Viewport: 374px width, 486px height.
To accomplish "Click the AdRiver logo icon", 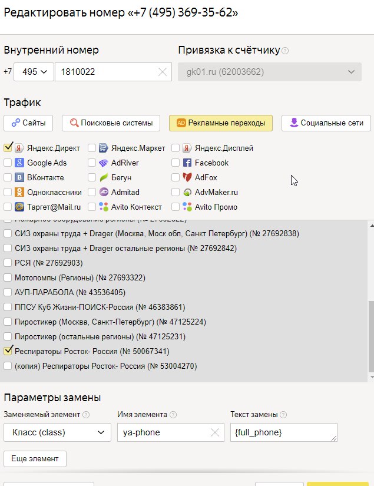I will click(103, 163).
